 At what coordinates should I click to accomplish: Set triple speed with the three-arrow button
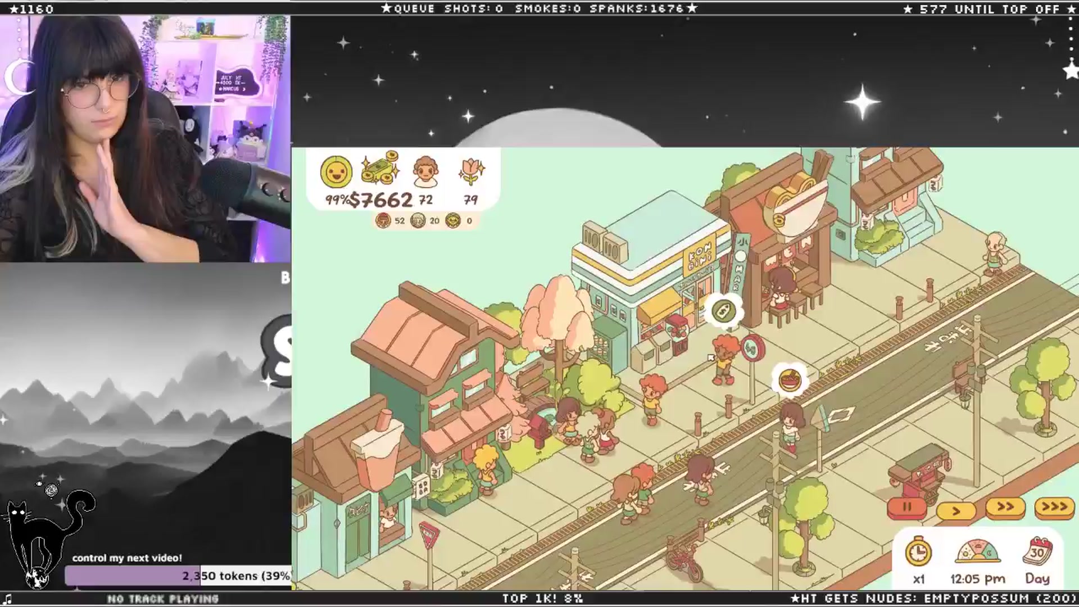[1054, 508]
